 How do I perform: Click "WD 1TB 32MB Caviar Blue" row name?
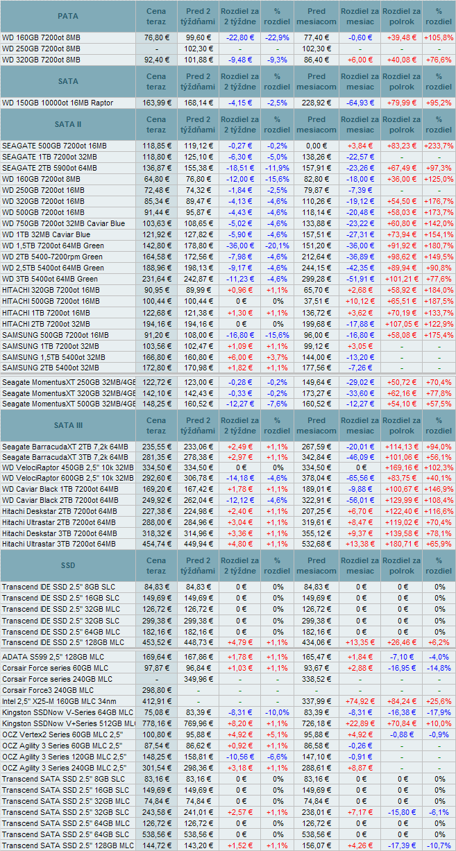pyautogui.click(x=48, y=234)
